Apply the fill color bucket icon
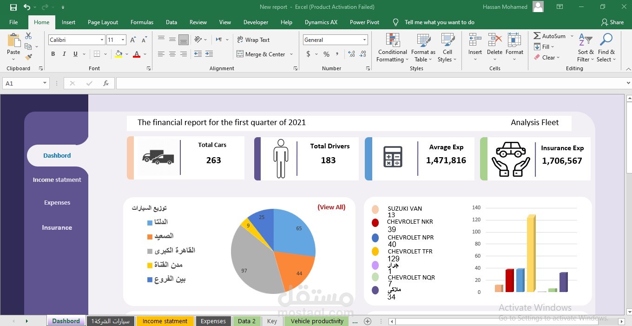 coord(118,54)
